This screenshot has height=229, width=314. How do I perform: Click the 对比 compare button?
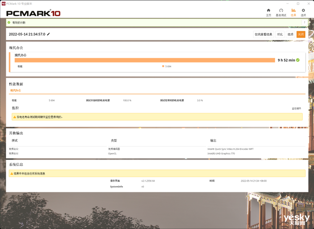tap(280, 34)
